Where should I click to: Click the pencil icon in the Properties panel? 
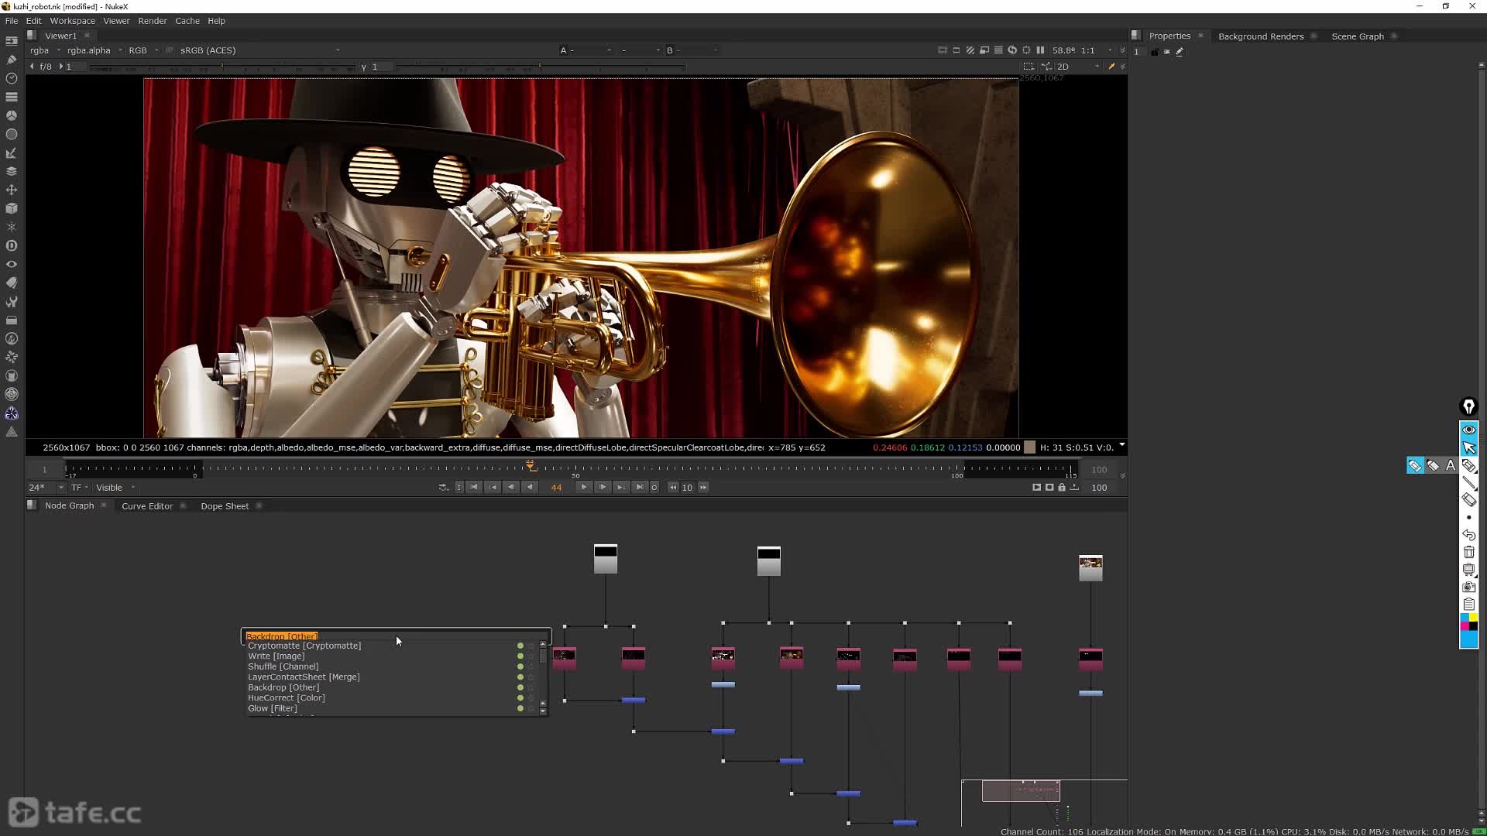1180,52
